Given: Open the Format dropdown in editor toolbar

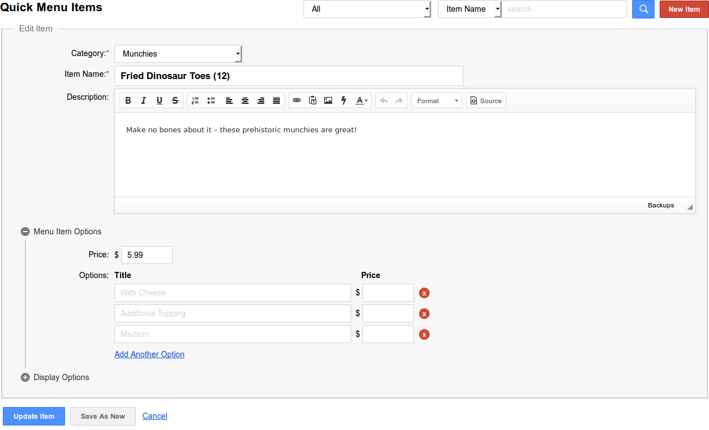Looking at the screenshot, I should pos(436,101).
